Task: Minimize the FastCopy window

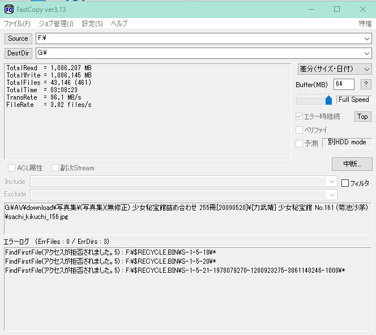Action: tap(311, 9)
